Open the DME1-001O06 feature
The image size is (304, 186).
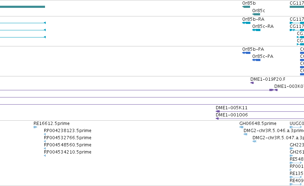[x=260, y=119]
